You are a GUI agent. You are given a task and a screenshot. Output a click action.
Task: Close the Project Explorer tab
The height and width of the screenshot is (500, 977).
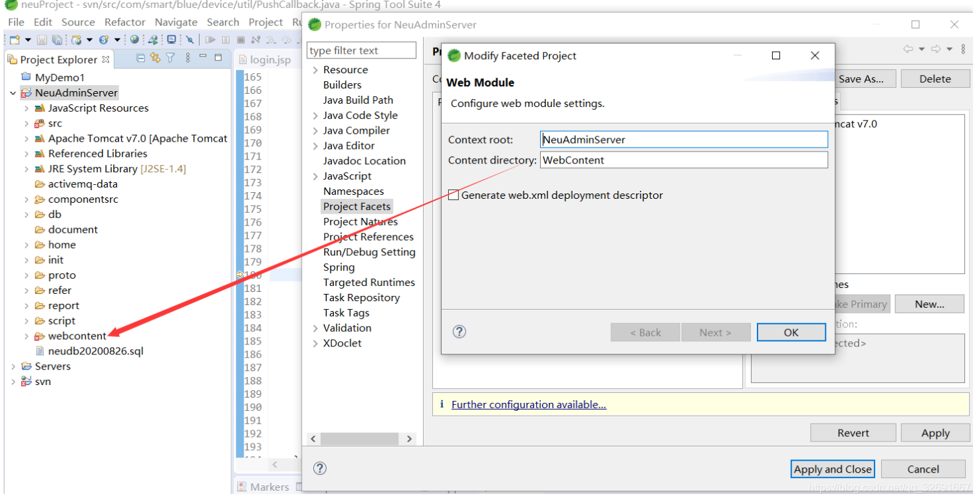click(106, 59)
